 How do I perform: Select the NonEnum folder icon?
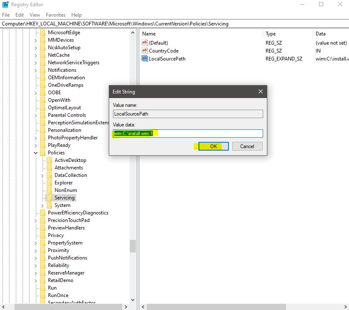point(49,190)
